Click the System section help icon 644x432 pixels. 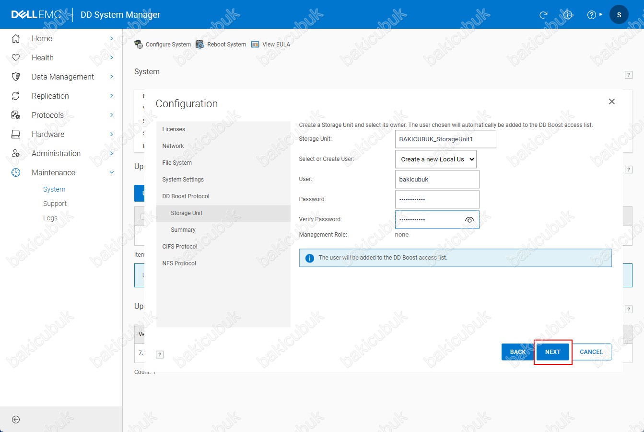point(629,75)
